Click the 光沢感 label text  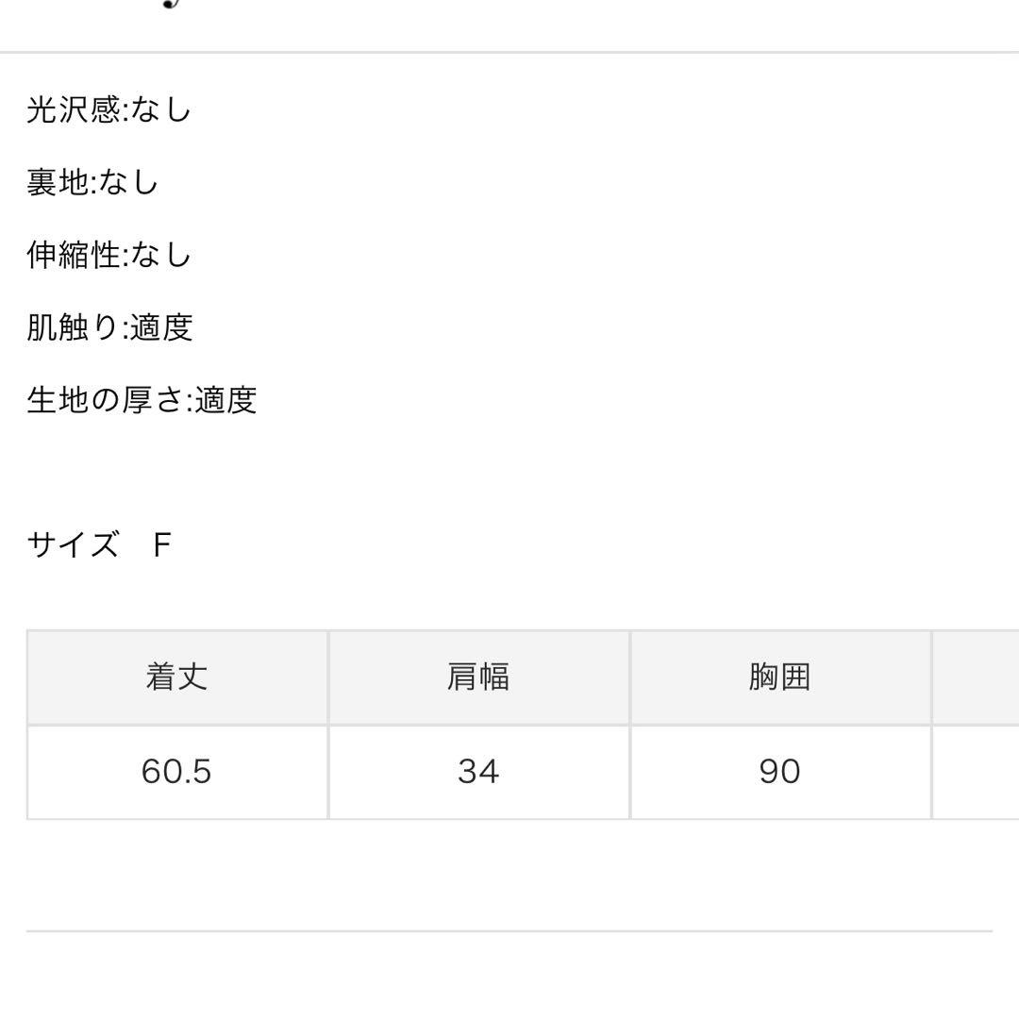click(x=74, y=110)
